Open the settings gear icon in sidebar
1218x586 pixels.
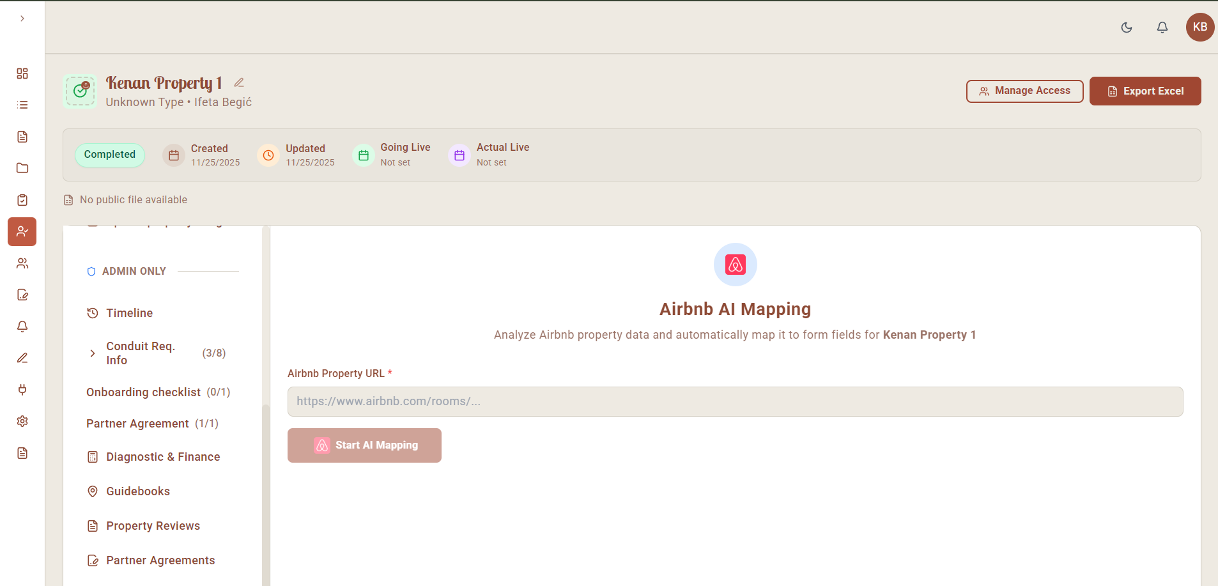click(22, 421)
